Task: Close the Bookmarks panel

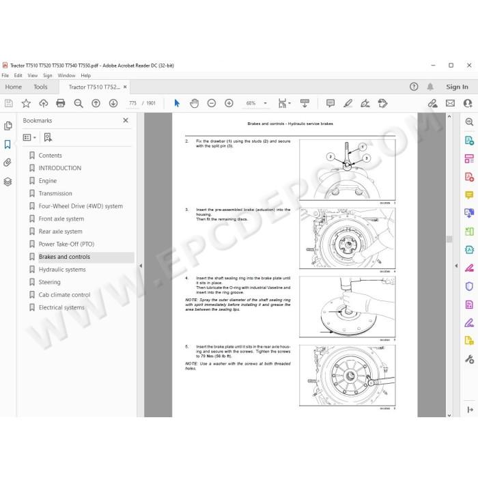Action: point(126,120)
